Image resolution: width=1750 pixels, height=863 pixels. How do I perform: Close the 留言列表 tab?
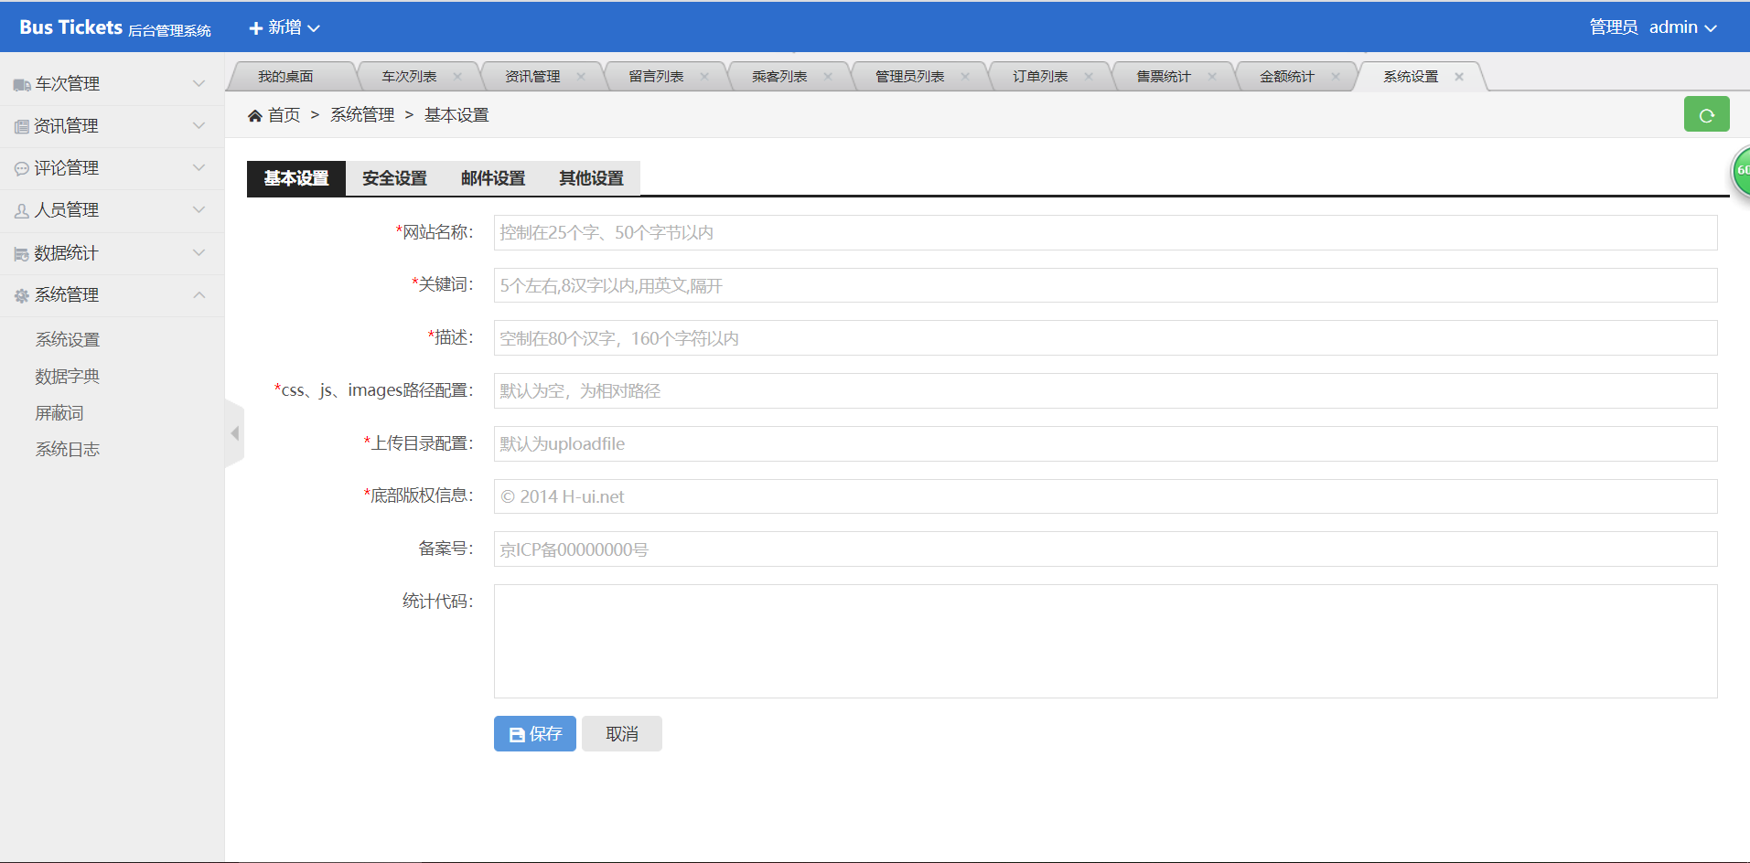tap(704, 77)
